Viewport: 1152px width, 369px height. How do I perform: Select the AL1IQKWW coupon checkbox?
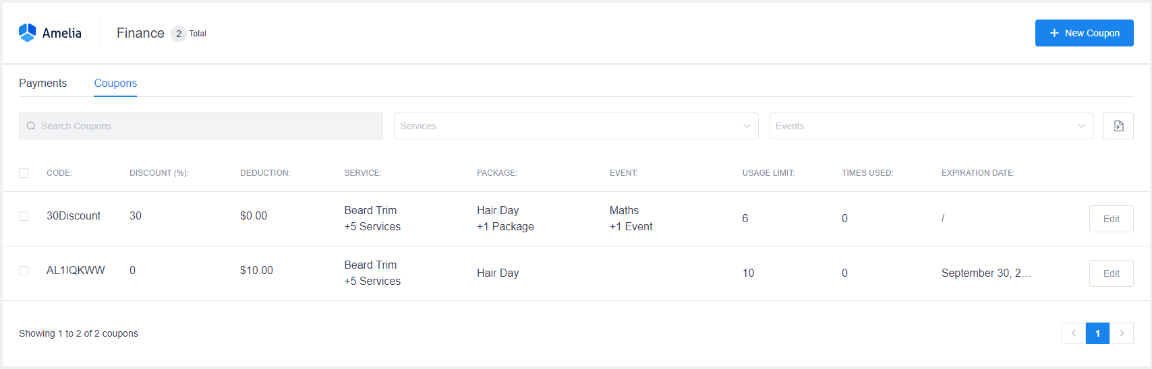24,271
